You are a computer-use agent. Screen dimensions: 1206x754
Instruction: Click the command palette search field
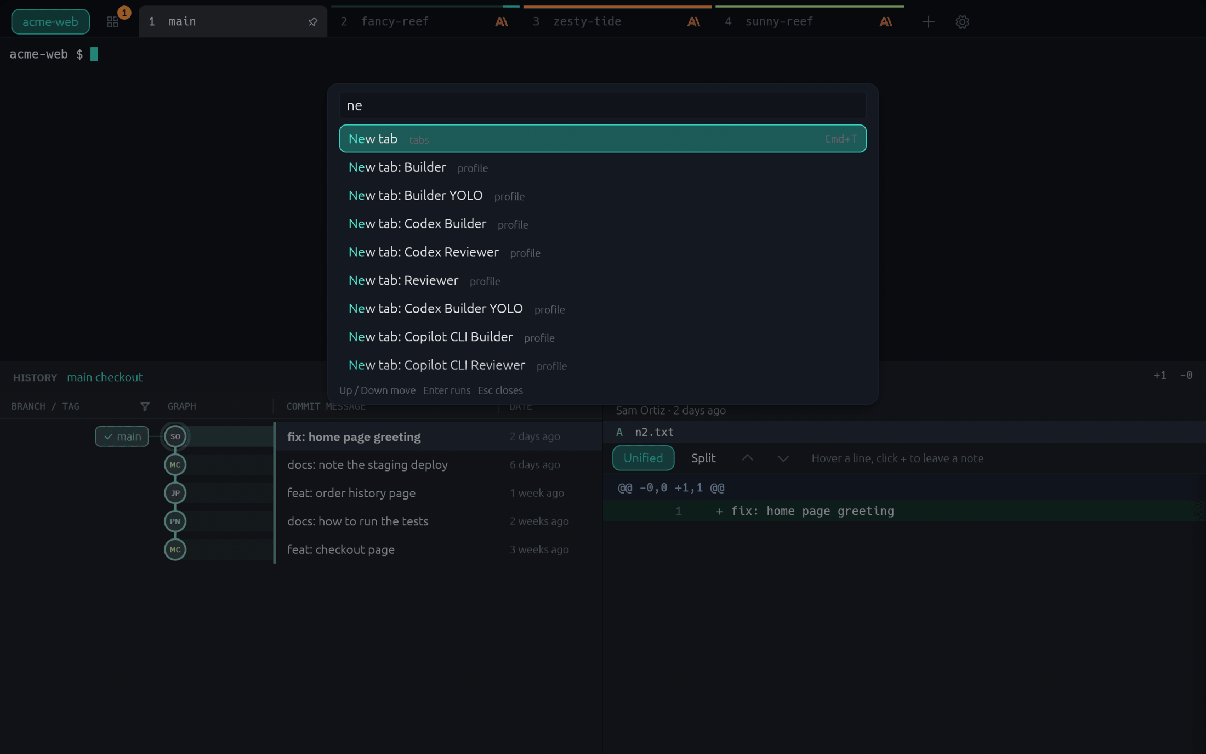602,105
